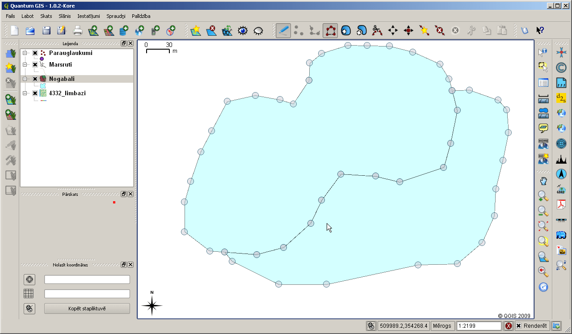Image resolution: width=572 pixels, height=334 pixels.
Task: Undock the Pārskats panel
Action: [124, 194]
